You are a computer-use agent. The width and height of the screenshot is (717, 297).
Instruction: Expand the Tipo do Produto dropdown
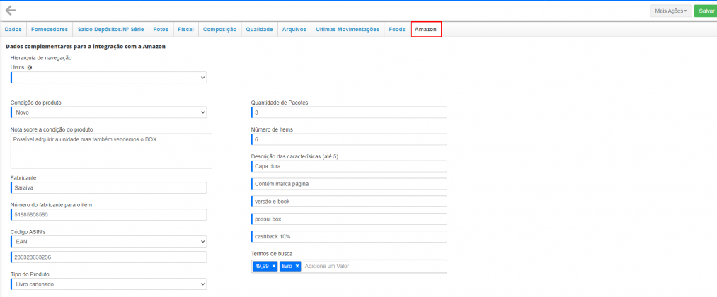pos(108,284)
